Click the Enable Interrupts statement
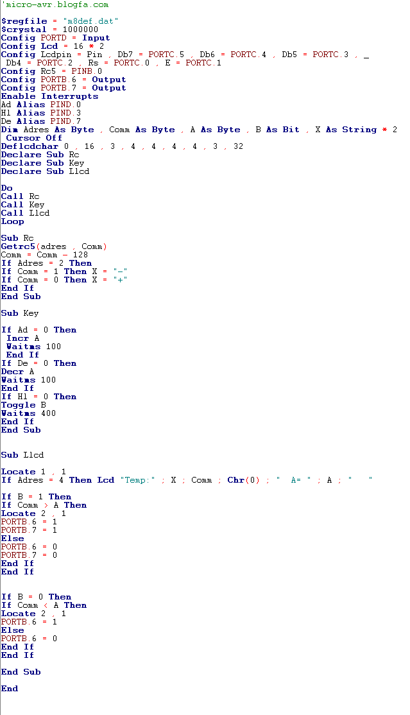410x715 pixels. 49,96
